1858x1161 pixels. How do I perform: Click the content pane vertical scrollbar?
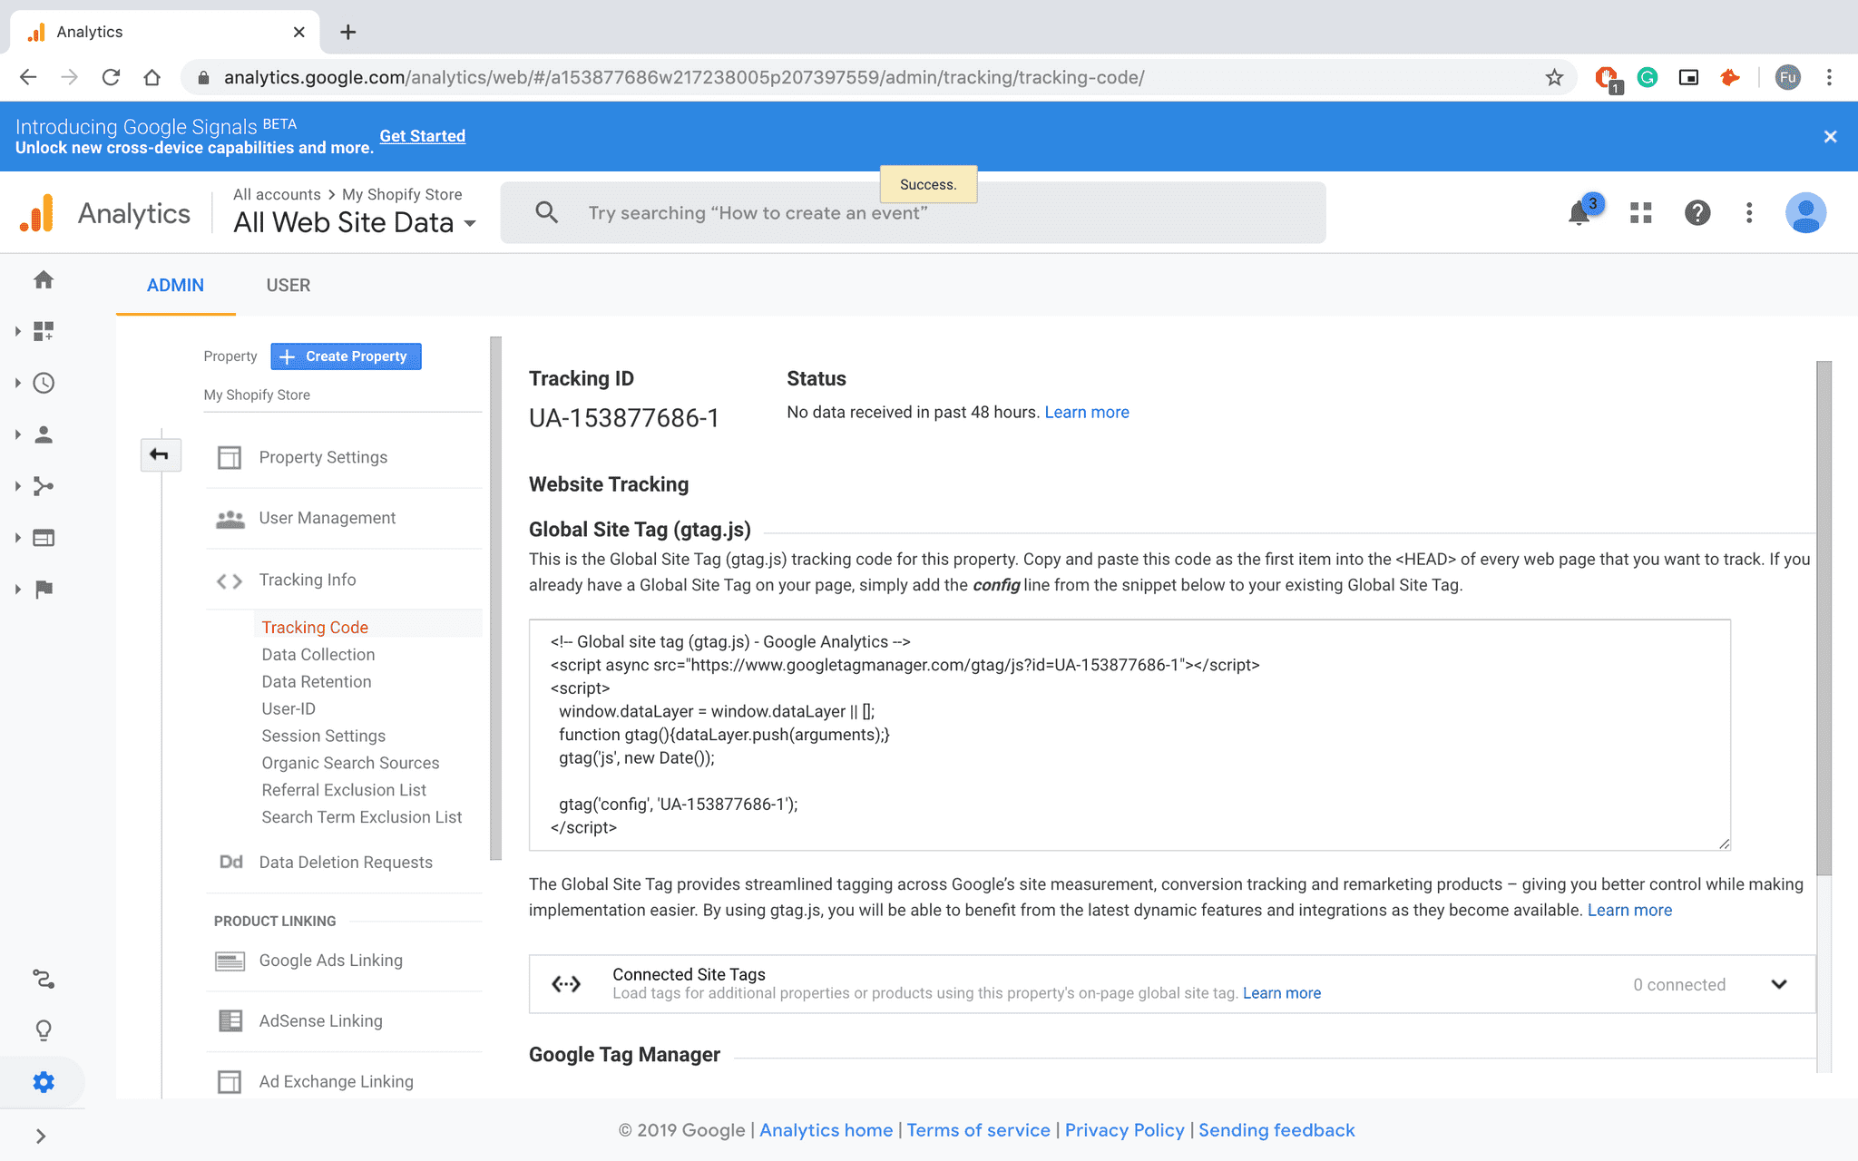[x=1824, y=617]
